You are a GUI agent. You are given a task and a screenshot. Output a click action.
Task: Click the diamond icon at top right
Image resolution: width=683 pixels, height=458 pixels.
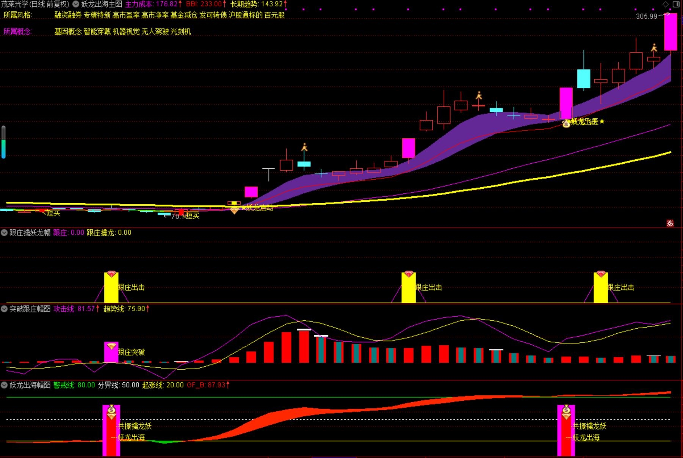click(x=666, y=4)
